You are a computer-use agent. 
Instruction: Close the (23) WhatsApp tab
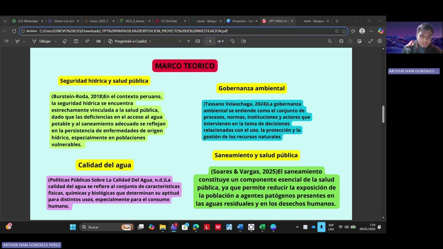pos(42,21)
